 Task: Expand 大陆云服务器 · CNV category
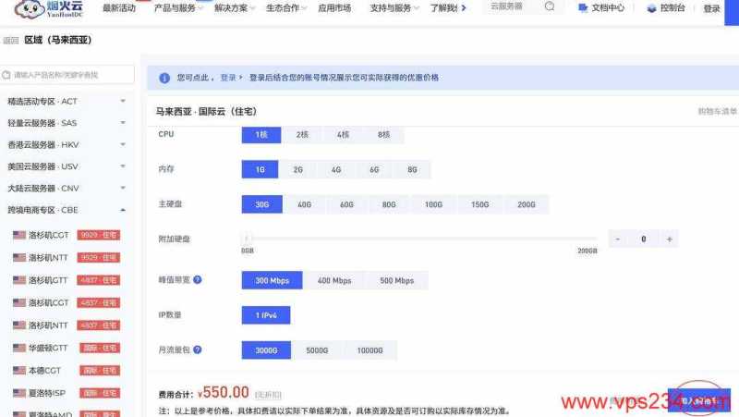[66, 188]
